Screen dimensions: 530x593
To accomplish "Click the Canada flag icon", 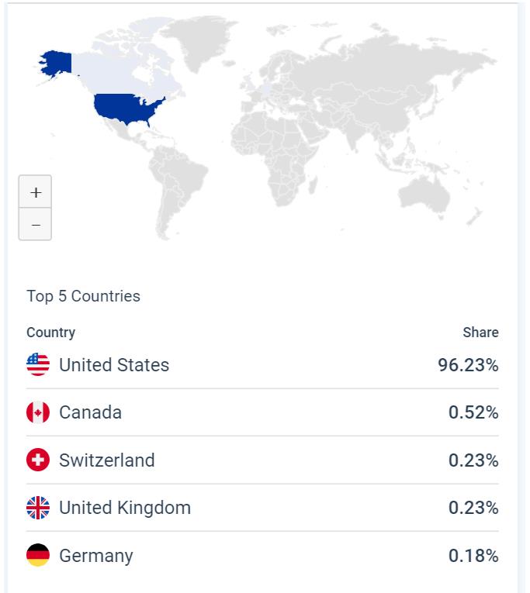I will (x=38, y=412).
